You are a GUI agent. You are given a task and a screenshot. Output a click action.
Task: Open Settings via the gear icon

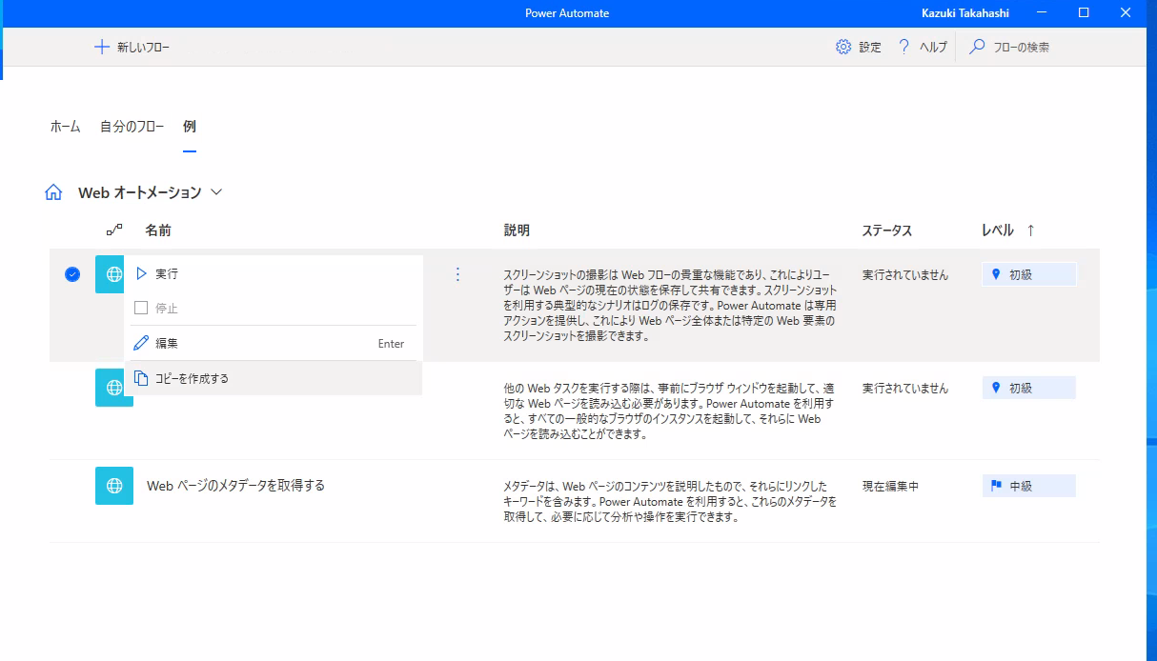coord(842,45)
